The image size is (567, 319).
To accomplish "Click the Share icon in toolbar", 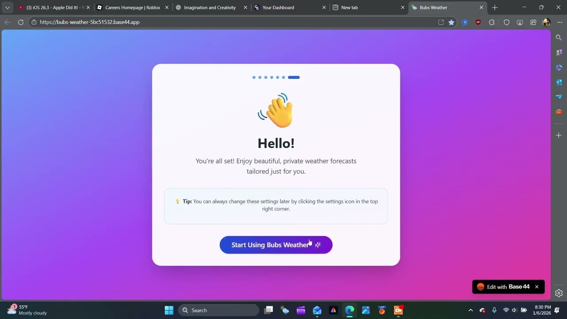I will click(533, 22).
